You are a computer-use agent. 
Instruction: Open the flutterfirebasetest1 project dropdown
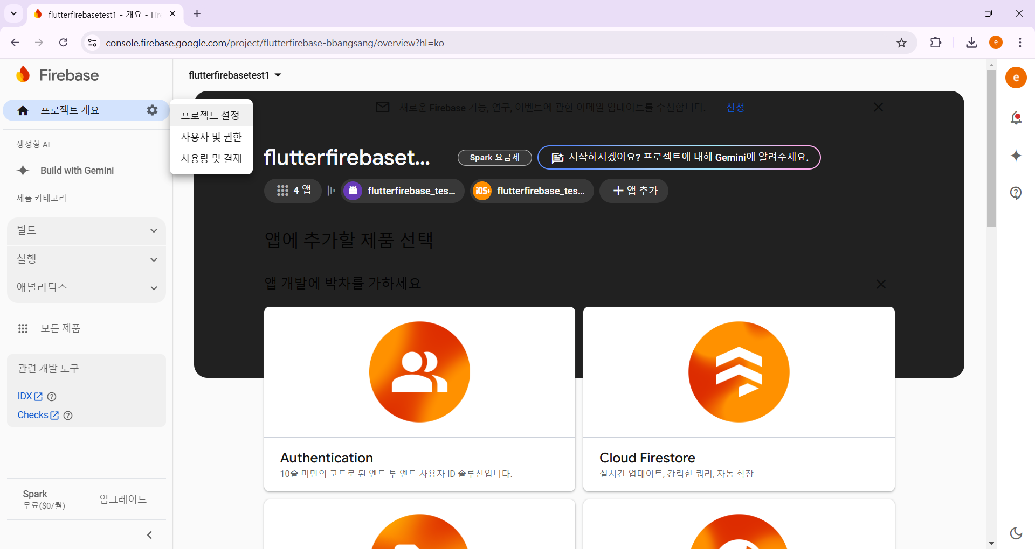[x=235, y=75]
